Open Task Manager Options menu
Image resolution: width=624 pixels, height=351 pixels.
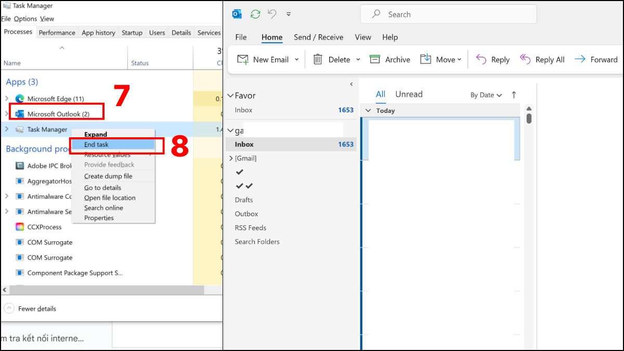25,19
